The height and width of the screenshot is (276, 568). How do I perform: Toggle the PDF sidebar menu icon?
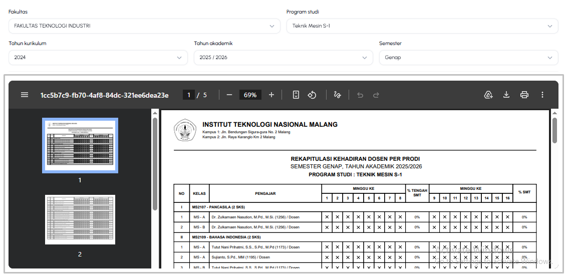[24, 95]
